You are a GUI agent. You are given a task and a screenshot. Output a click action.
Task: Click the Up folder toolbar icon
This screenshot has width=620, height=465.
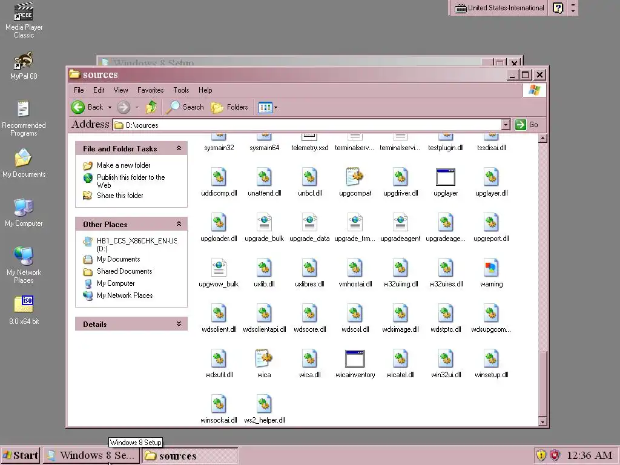[151, 107]
